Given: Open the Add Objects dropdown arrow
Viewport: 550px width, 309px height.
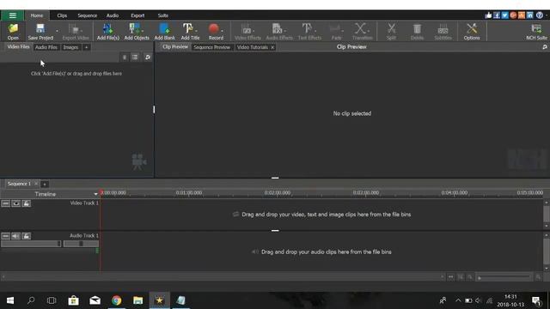Looking at the screenshot, I should [x=143, y=31].
